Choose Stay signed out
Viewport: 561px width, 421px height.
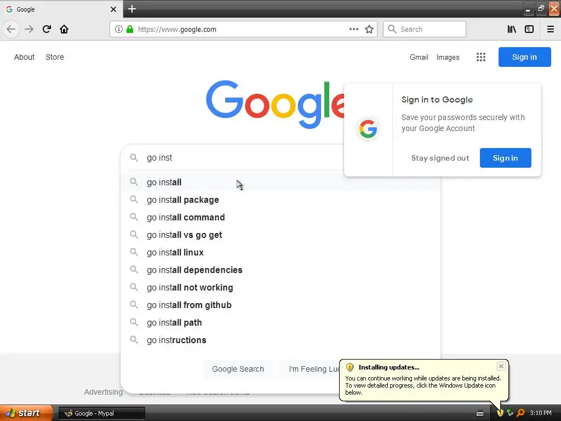440,158
